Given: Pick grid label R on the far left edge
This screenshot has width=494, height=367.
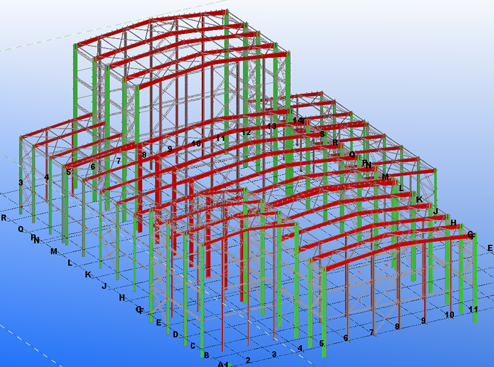Looking at the screenshot, I should [4, 217].
